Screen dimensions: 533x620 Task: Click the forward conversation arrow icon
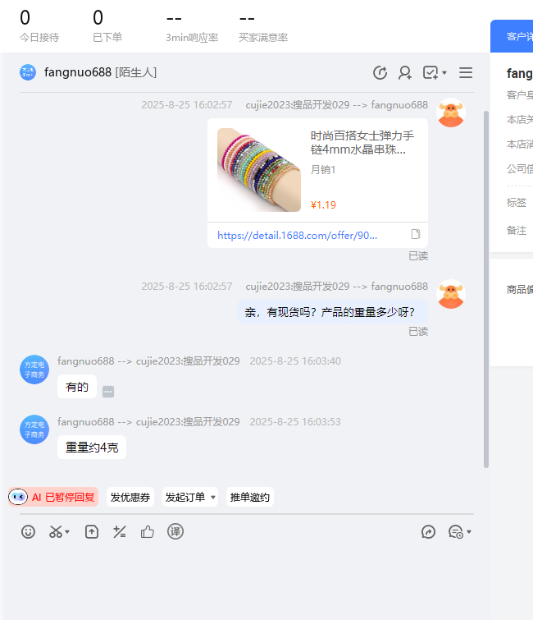click(428, 532)
